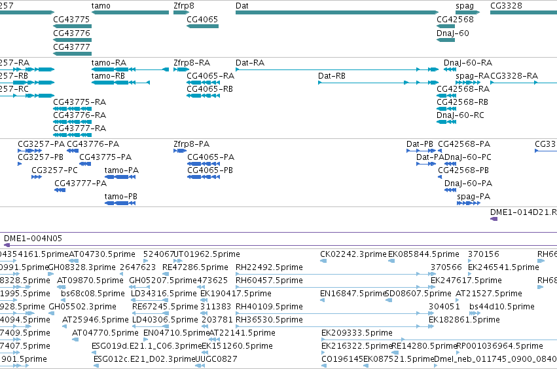The width and height of the screenshot is (557, 369).
Task: Select the 'CG43776-PA' protein label
Action: pos(93,144)
